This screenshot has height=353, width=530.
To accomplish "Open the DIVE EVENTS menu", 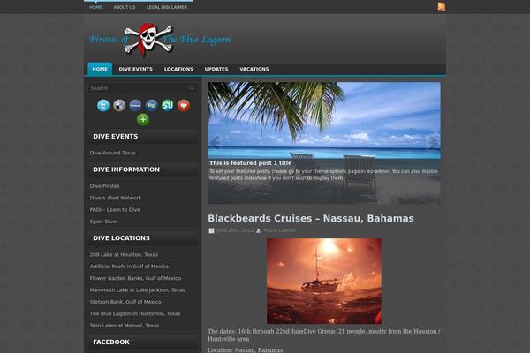I will pyautogui.click(x=135, y=69).
